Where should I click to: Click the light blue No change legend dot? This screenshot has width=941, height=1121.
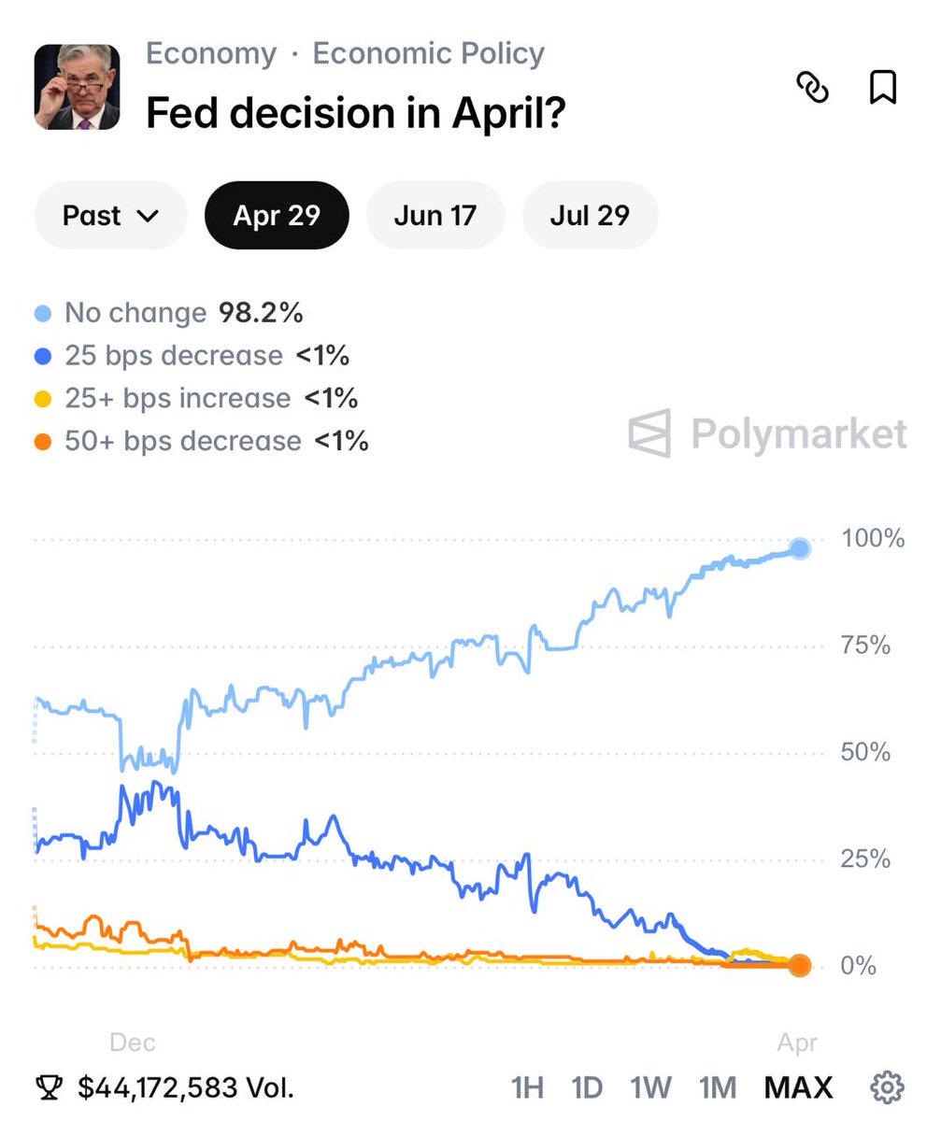[43, 313]
